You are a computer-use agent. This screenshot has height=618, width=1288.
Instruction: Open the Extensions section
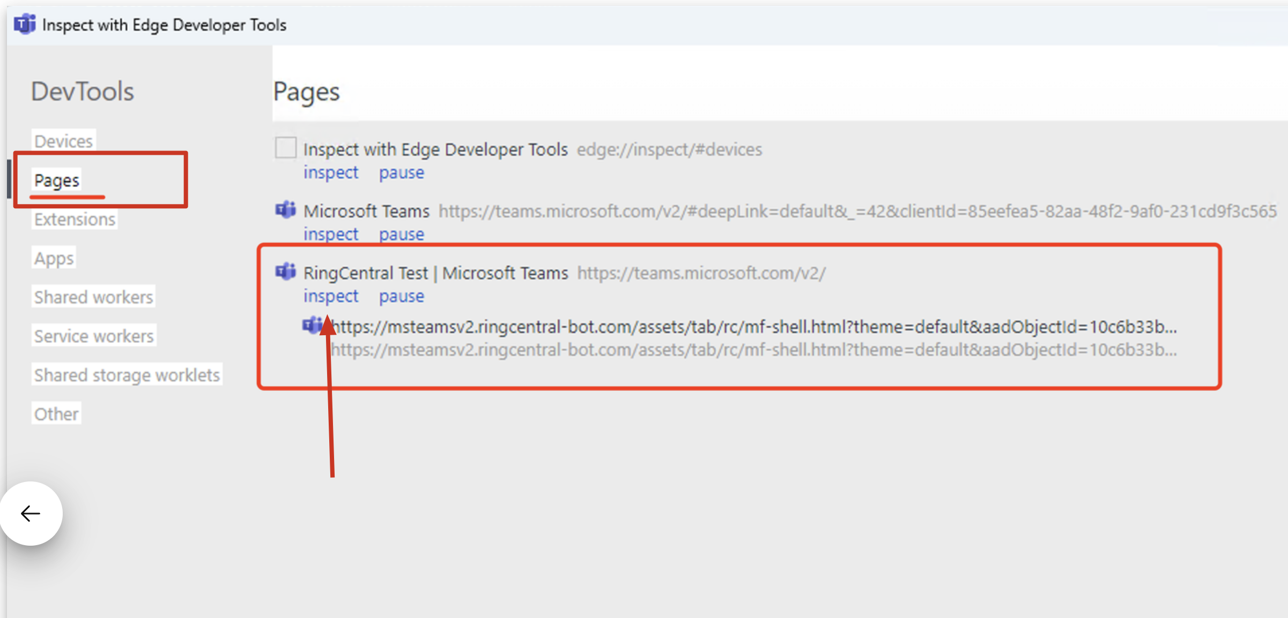pos(74,219)
